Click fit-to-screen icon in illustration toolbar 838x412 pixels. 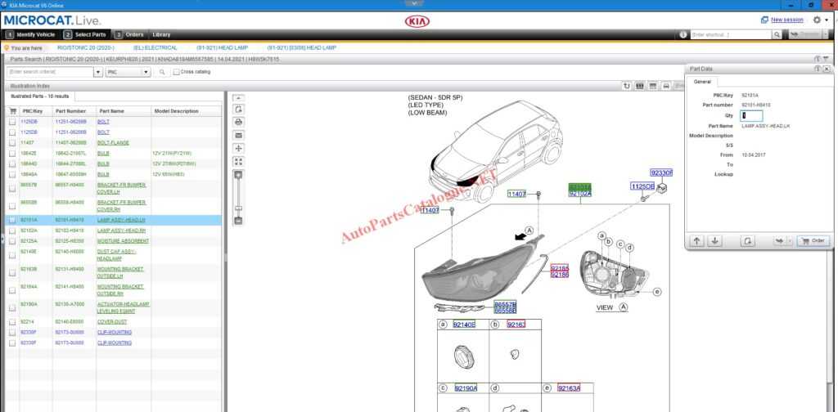[x=238, y=161]
